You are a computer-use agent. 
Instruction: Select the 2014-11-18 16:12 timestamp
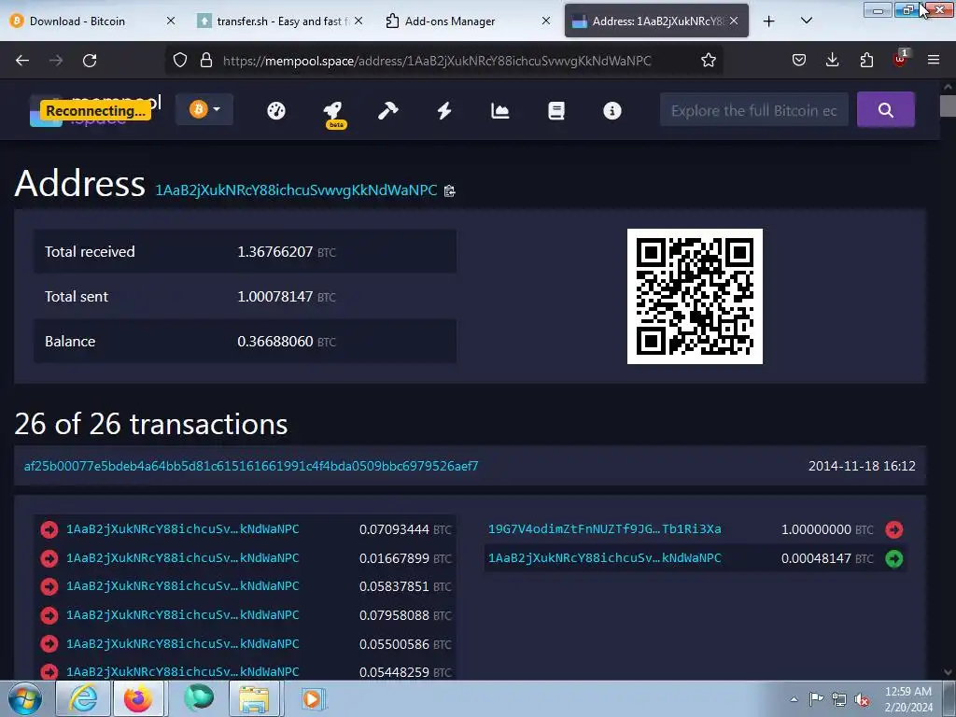[862, 466]
